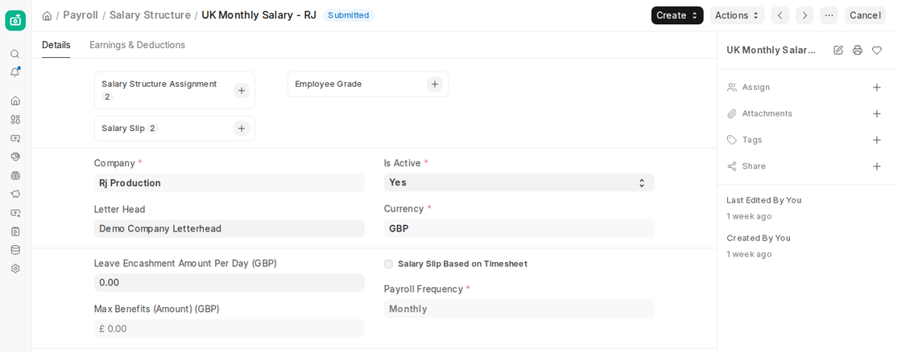The image size is (902, 352).
Task: Open the three-dots more options menu
Action: coord(829,15)
